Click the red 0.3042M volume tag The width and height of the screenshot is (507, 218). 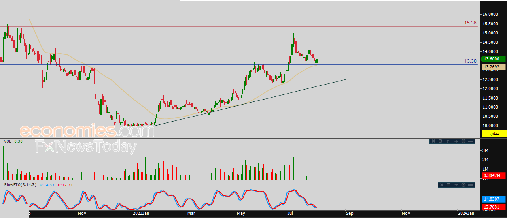494,175
